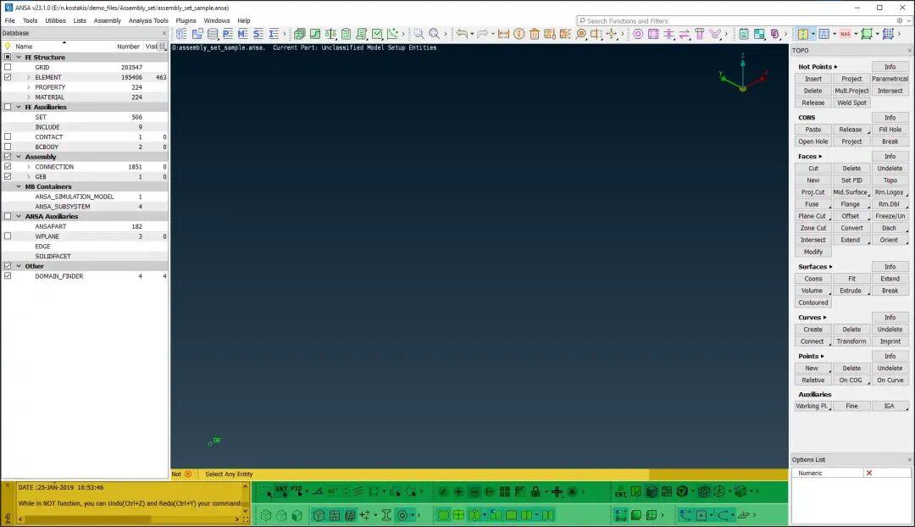Image resolution: width=915 pixels, height=527 pixels.
Task: Click the Zone Cut button
Action: pos(812,228)
